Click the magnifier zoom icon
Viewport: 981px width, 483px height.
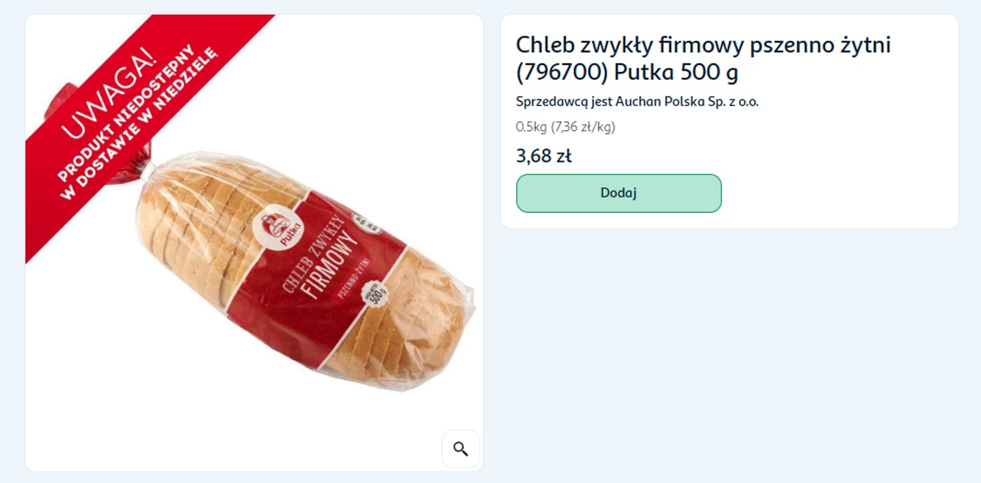[x=460, y=449]
